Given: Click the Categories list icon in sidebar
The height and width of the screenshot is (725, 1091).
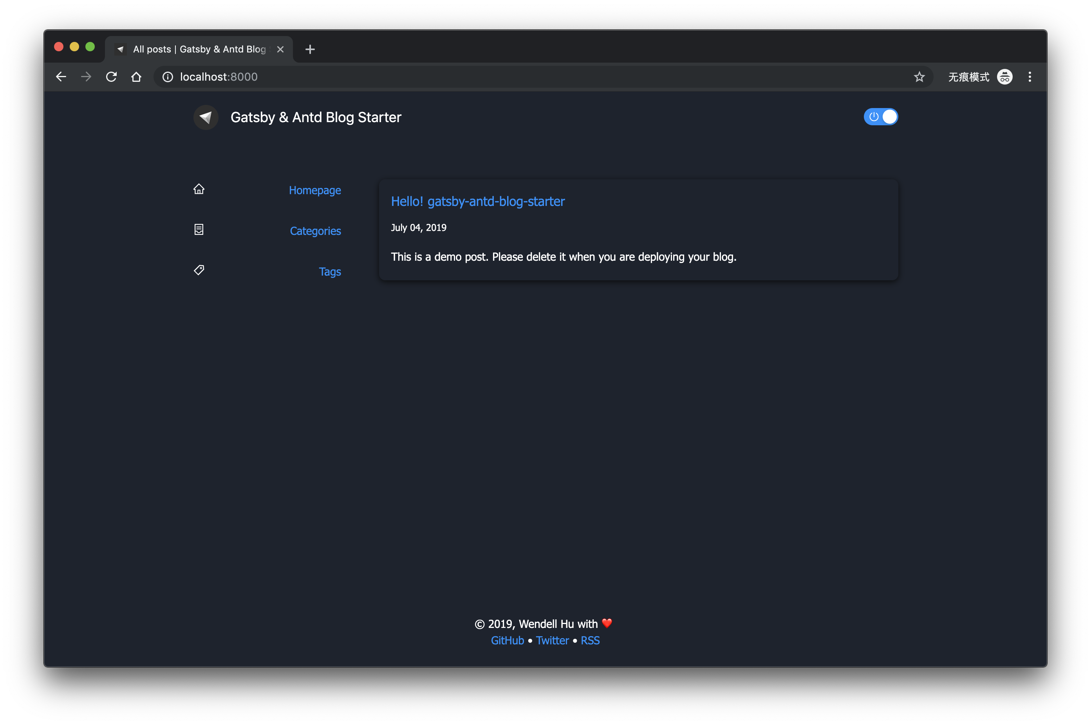Looking at the screenshot, I should click(199, 230).
